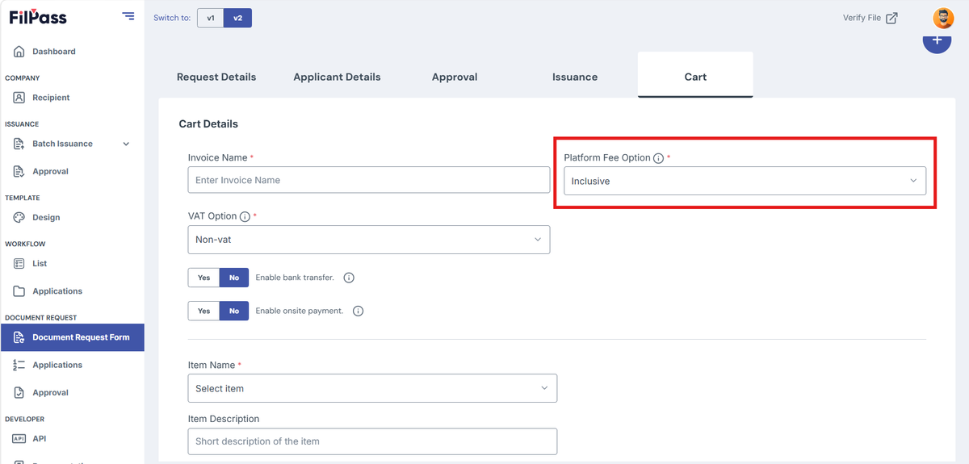This screenshot has width=969, height=464.
Task: Click the Cart Details heading
Action: pyautogui.click(x=208, y=124)
